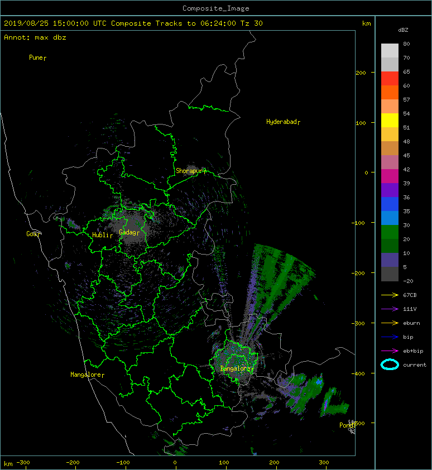This screenshot has height=470, width=432.
Task: Click the 'current' legend label
Action: (415, 365)
